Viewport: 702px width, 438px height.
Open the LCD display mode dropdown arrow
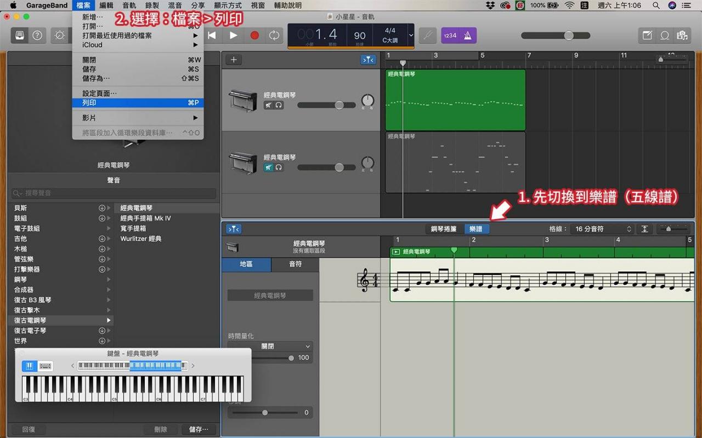click(411, 35)
